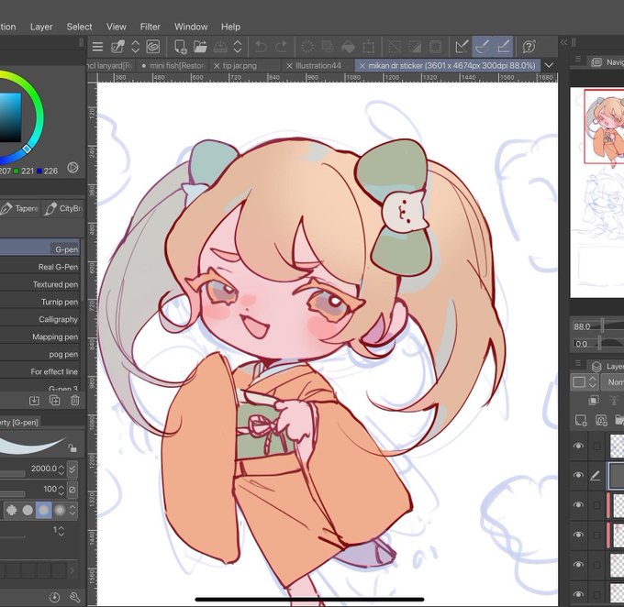Click the Save icon in command bar
The width and height of the screenshot is (624, 607).
tap(220, 47)
